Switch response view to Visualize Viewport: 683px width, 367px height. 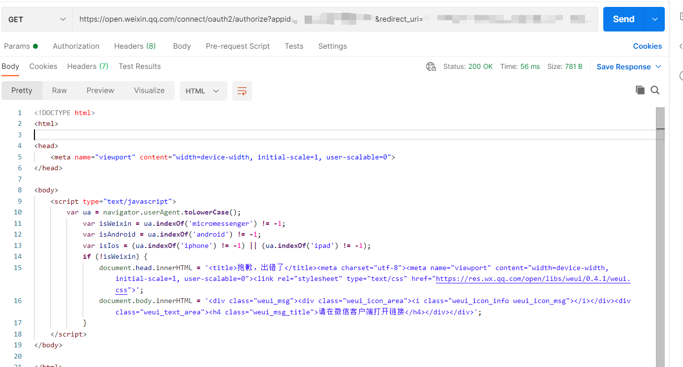point(149,91)
